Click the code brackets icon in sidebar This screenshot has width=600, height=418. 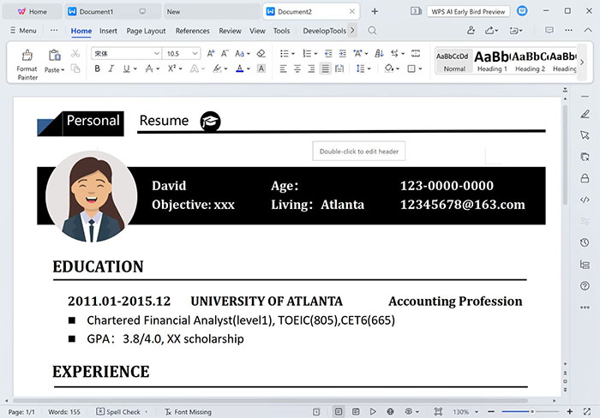click(585, 200)
